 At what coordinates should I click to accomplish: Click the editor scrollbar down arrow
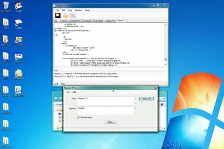[166, 65]
